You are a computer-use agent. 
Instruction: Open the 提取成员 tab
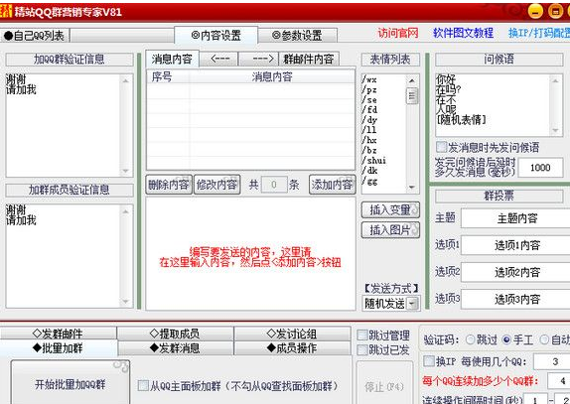coord(175,334)
